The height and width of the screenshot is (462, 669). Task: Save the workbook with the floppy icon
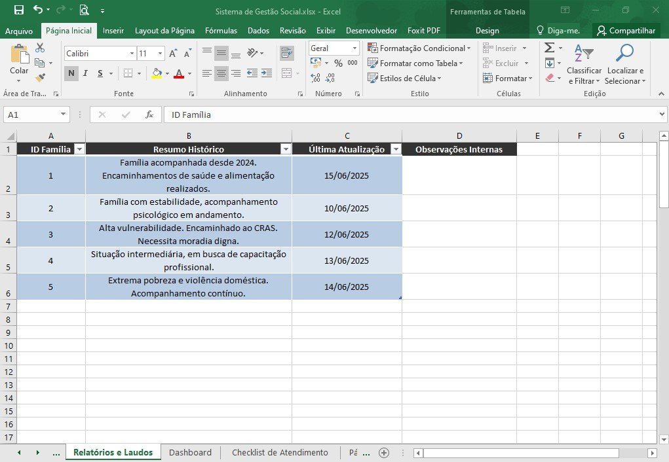click(x=19, y=10)
